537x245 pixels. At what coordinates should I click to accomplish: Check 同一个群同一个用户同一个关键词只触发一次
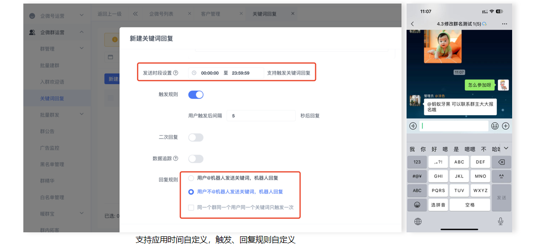pyautogui.click(x=191, y=207)
